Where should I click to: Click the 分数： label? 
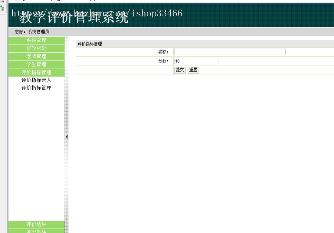click(x=163, y=61)
